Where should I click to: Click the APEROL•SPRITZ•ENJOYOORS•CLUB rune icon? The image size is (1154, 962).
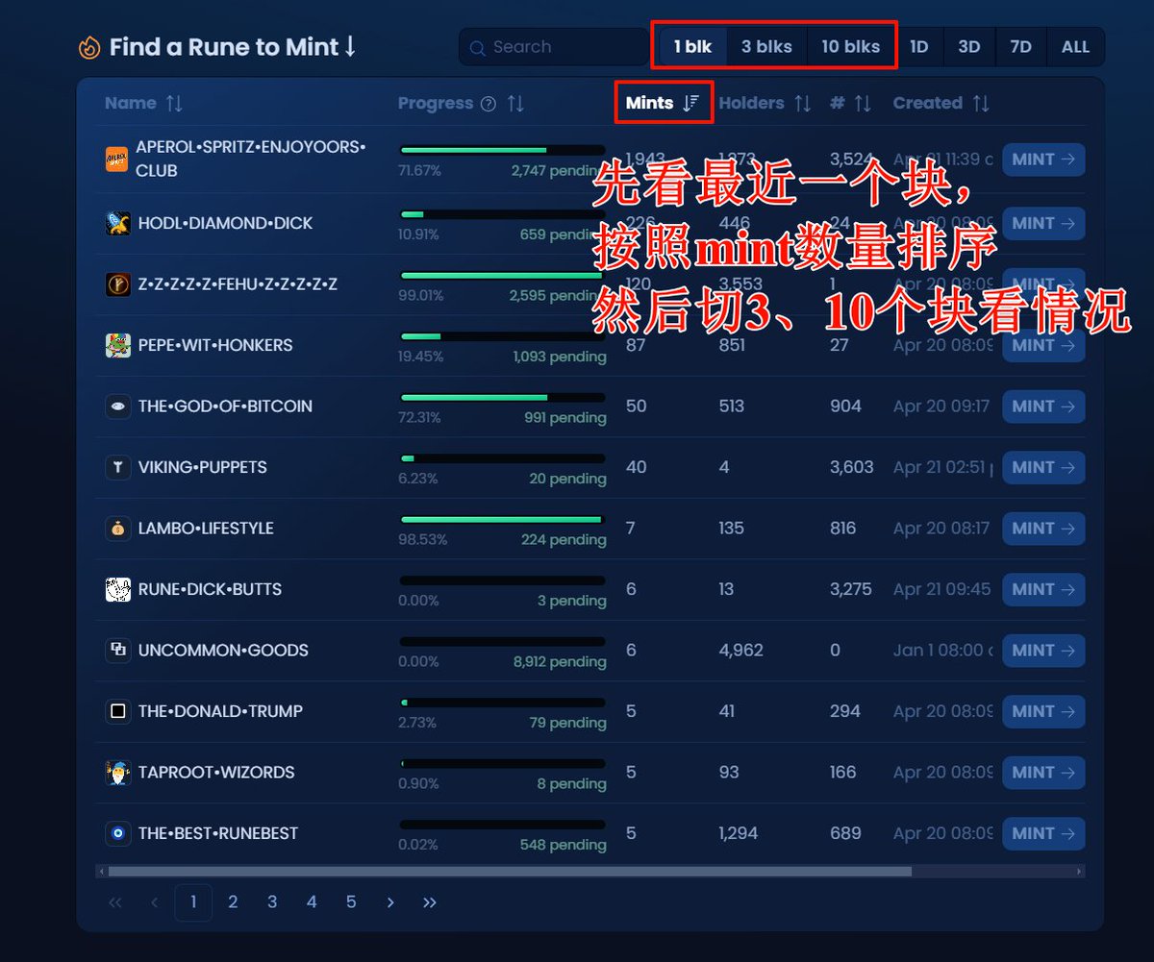pyautogui.click(x=116, y=160)
